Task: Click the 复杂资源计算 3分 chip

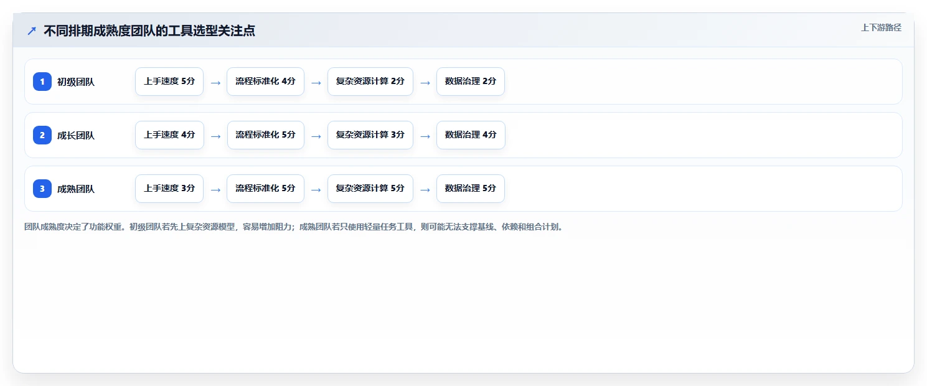Action: click(370, 135)
